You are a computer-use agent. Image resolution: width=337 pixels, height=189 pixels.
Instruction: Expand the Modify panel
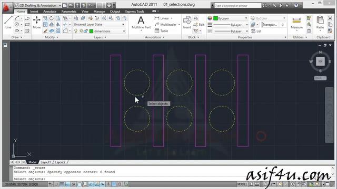52,37
